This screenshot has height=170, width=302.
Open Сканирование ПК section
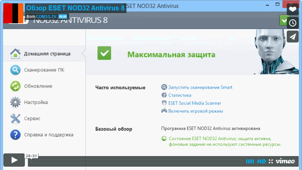[44, 70]
